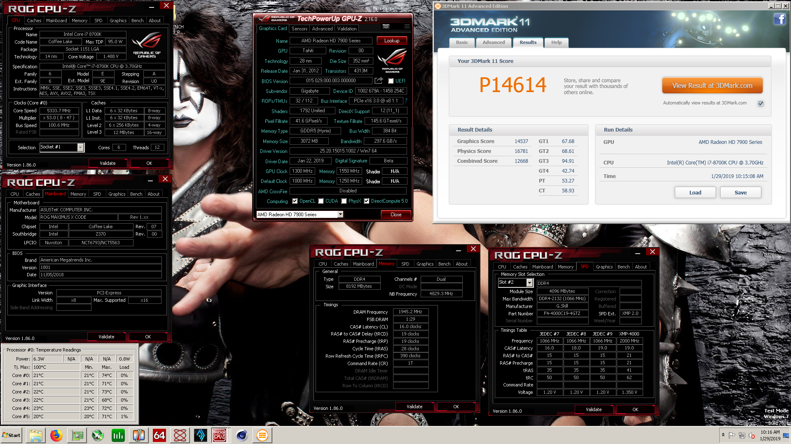Toggle the DirectCompute 5.0 checkbox
This screenshot has height=444, width=791.
(x=367, y=201)
